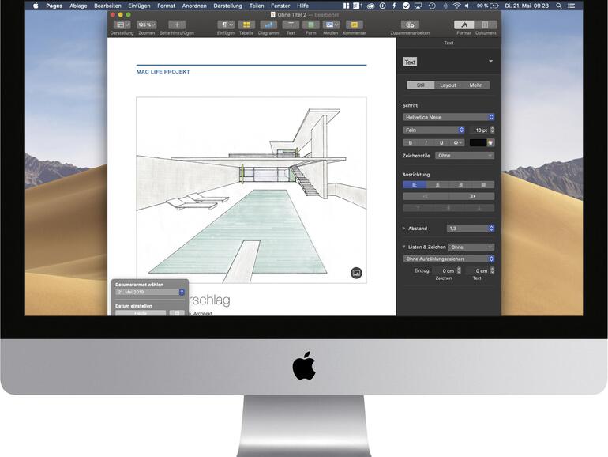Click the MAC LIFE PROJEKT header text
This screenshot has height=457, width=608.
coord(163,72)
